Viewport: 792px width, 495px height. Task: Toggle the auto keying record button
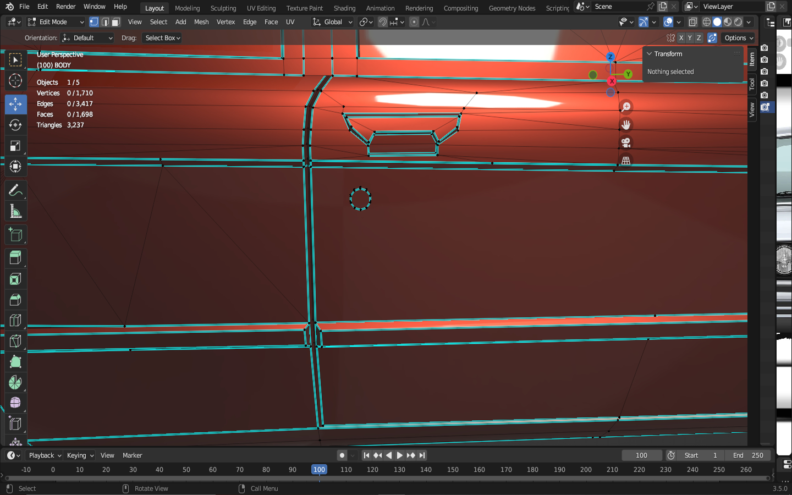click(x=342, y=455)
